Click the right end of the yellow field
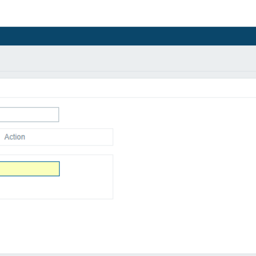256x256 pixels. [55, 169]
